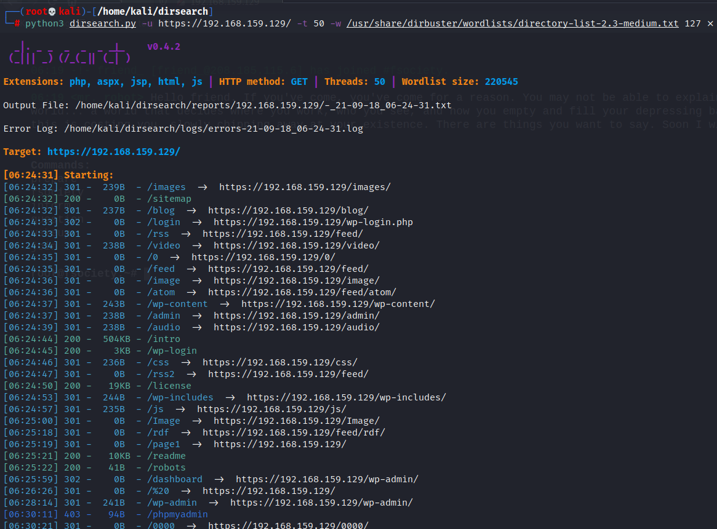Click the /sitemap result path
Image resolution: width=717 pixels, height=529 pixels.
click(x=169, y=199)
